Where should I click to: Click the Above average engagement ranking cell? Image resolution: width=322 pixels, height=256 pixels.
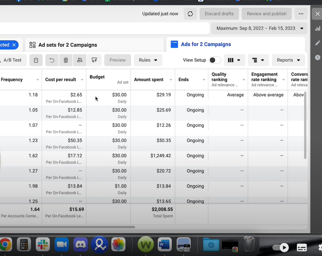click(268, 95)
